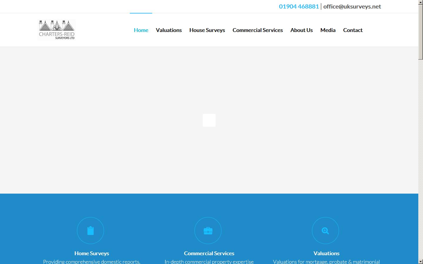Screen dimensions: 423x264
Task: Click the Commercial Services briefcase icon
Action: pyautogui.click(x=208, y=231)
